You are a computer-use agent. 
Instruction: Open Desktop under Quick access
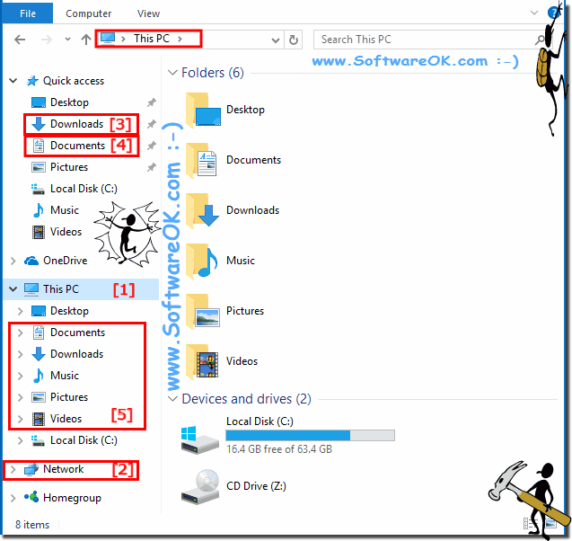[69, 102]
